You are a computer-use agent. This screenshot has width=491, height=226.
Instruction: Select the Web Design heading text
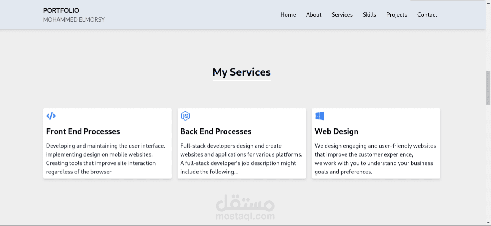pos(336,131)
